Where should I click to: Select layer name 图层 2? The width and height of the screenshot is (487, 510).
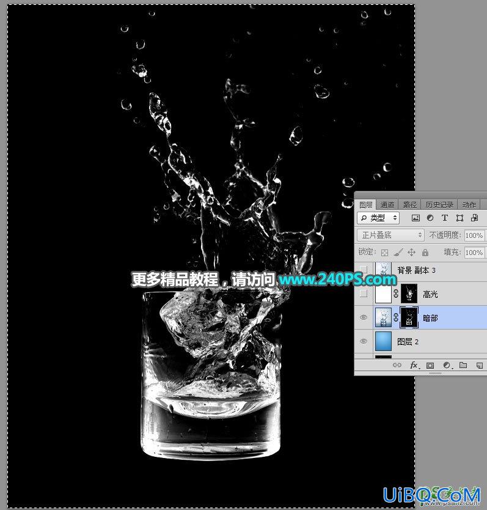[x=408, y=341]
